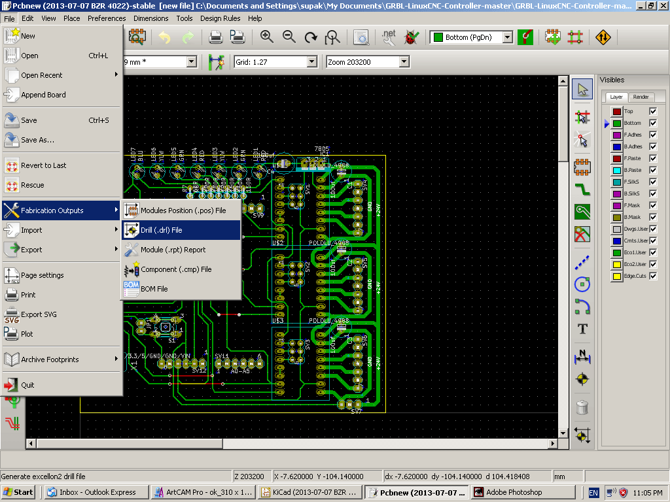Click the Windows Start button
The width and height of the screenshot is (670, 502).
18,492
